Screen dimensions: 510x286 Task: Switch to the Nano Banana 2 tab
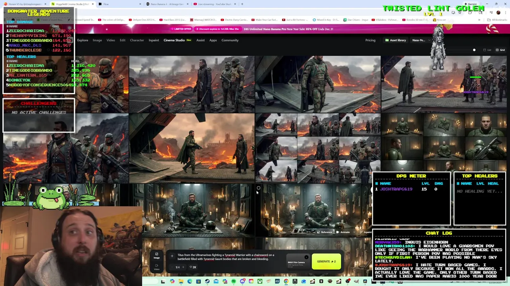(x=167, y=4)
